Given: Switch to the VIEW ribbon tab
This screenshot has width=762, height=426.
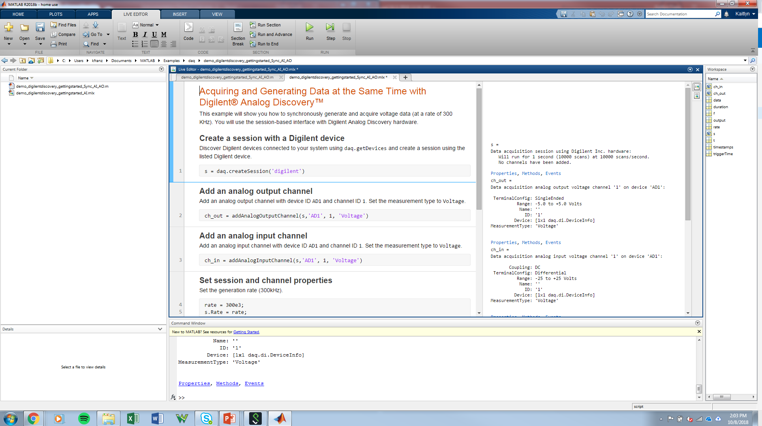Looking at the screenshot, I should (217, 14).
